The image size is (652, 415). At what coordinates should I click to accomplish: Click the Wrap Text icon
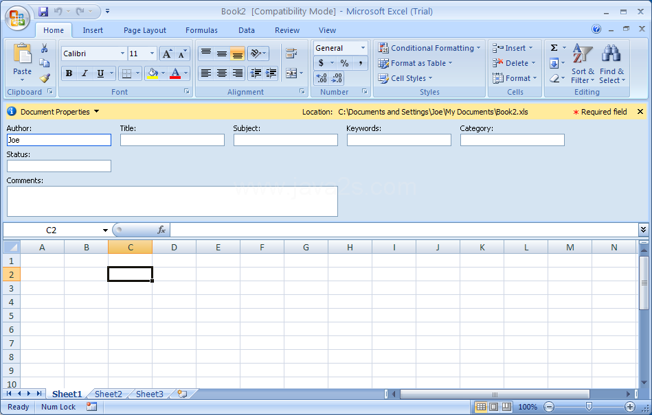291,53
